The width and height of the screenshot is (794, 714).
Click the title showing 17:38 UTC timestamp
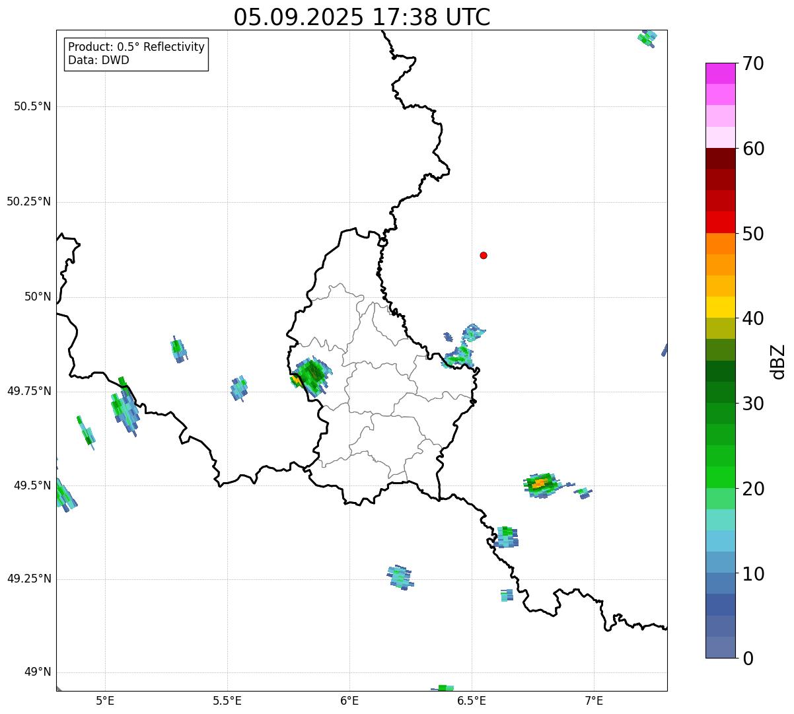[362, 17]
